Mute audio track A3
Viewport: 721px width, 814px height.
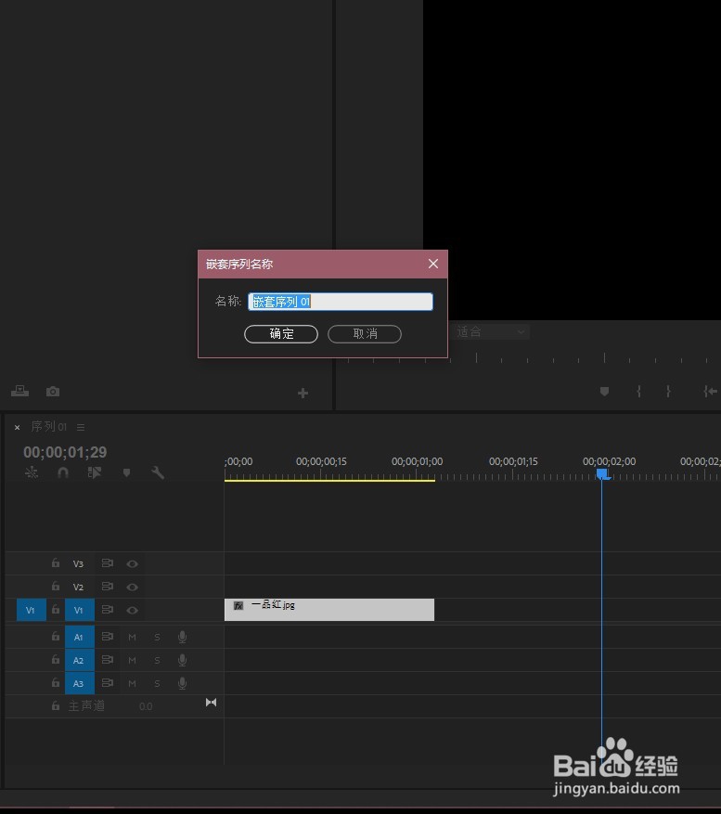133,684
